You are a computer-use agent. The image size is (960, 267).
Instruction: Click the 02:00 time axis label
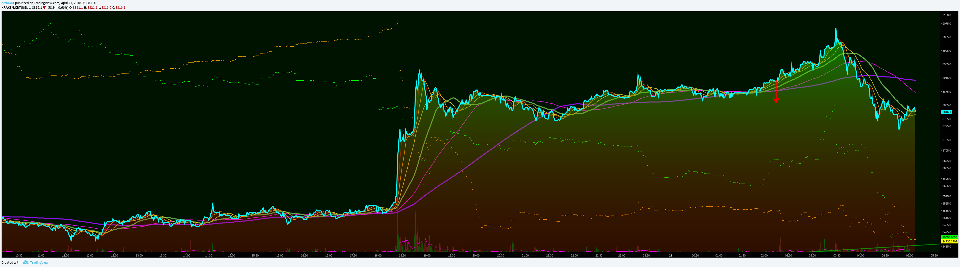coord(764,255)
